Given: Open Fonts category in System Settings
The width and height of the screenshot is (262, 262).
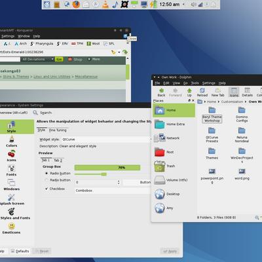Looking at the screenshot, I should [11, 170].
